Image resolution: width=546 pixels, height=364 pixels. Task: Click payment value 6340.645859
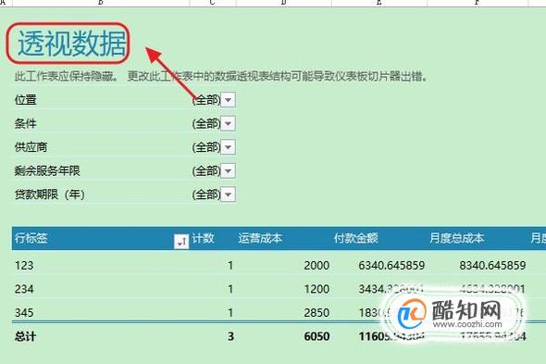point(391,265)
